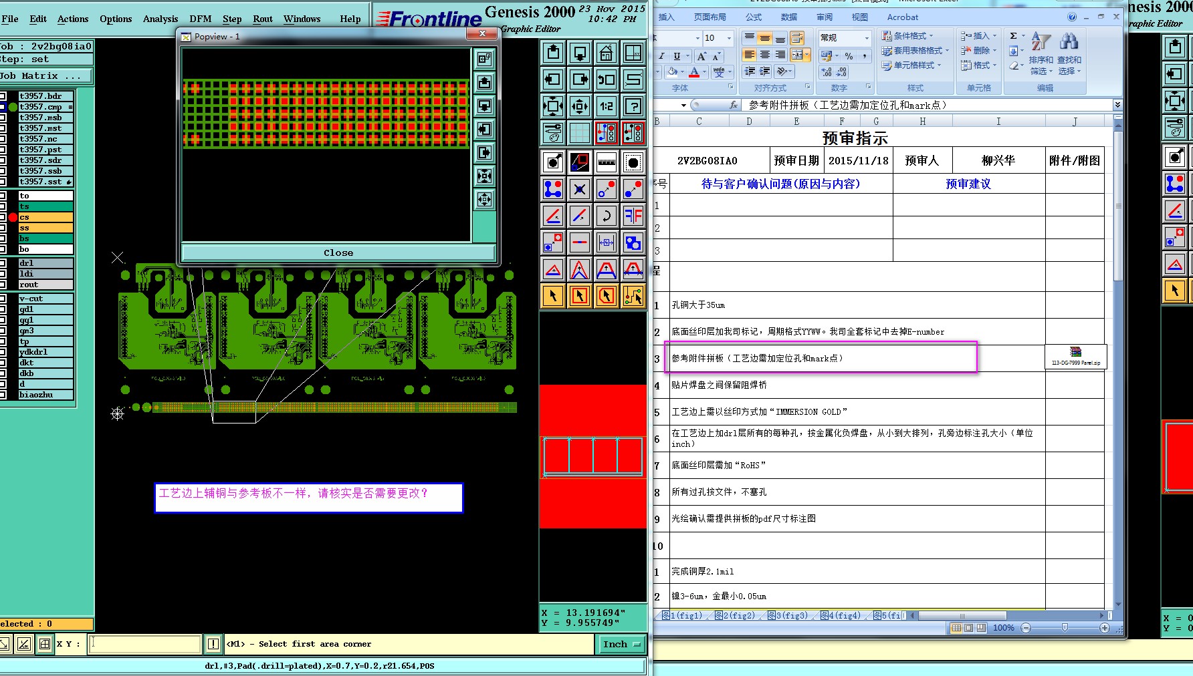Open the Excel number format dropdown
This screenshot has height=676, width=1193.
click(x=867, y=38)
